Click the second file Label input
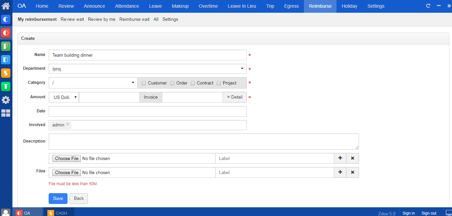Image resolution: width=452 pixels, height=216 pixels. pos(275,172)
